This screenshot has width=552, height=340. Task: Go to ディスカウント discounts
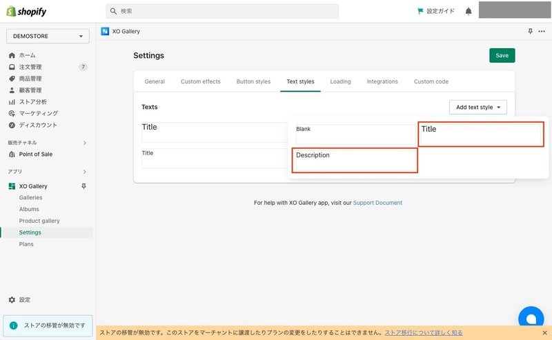pyautogui.click(x=38, y=125)
